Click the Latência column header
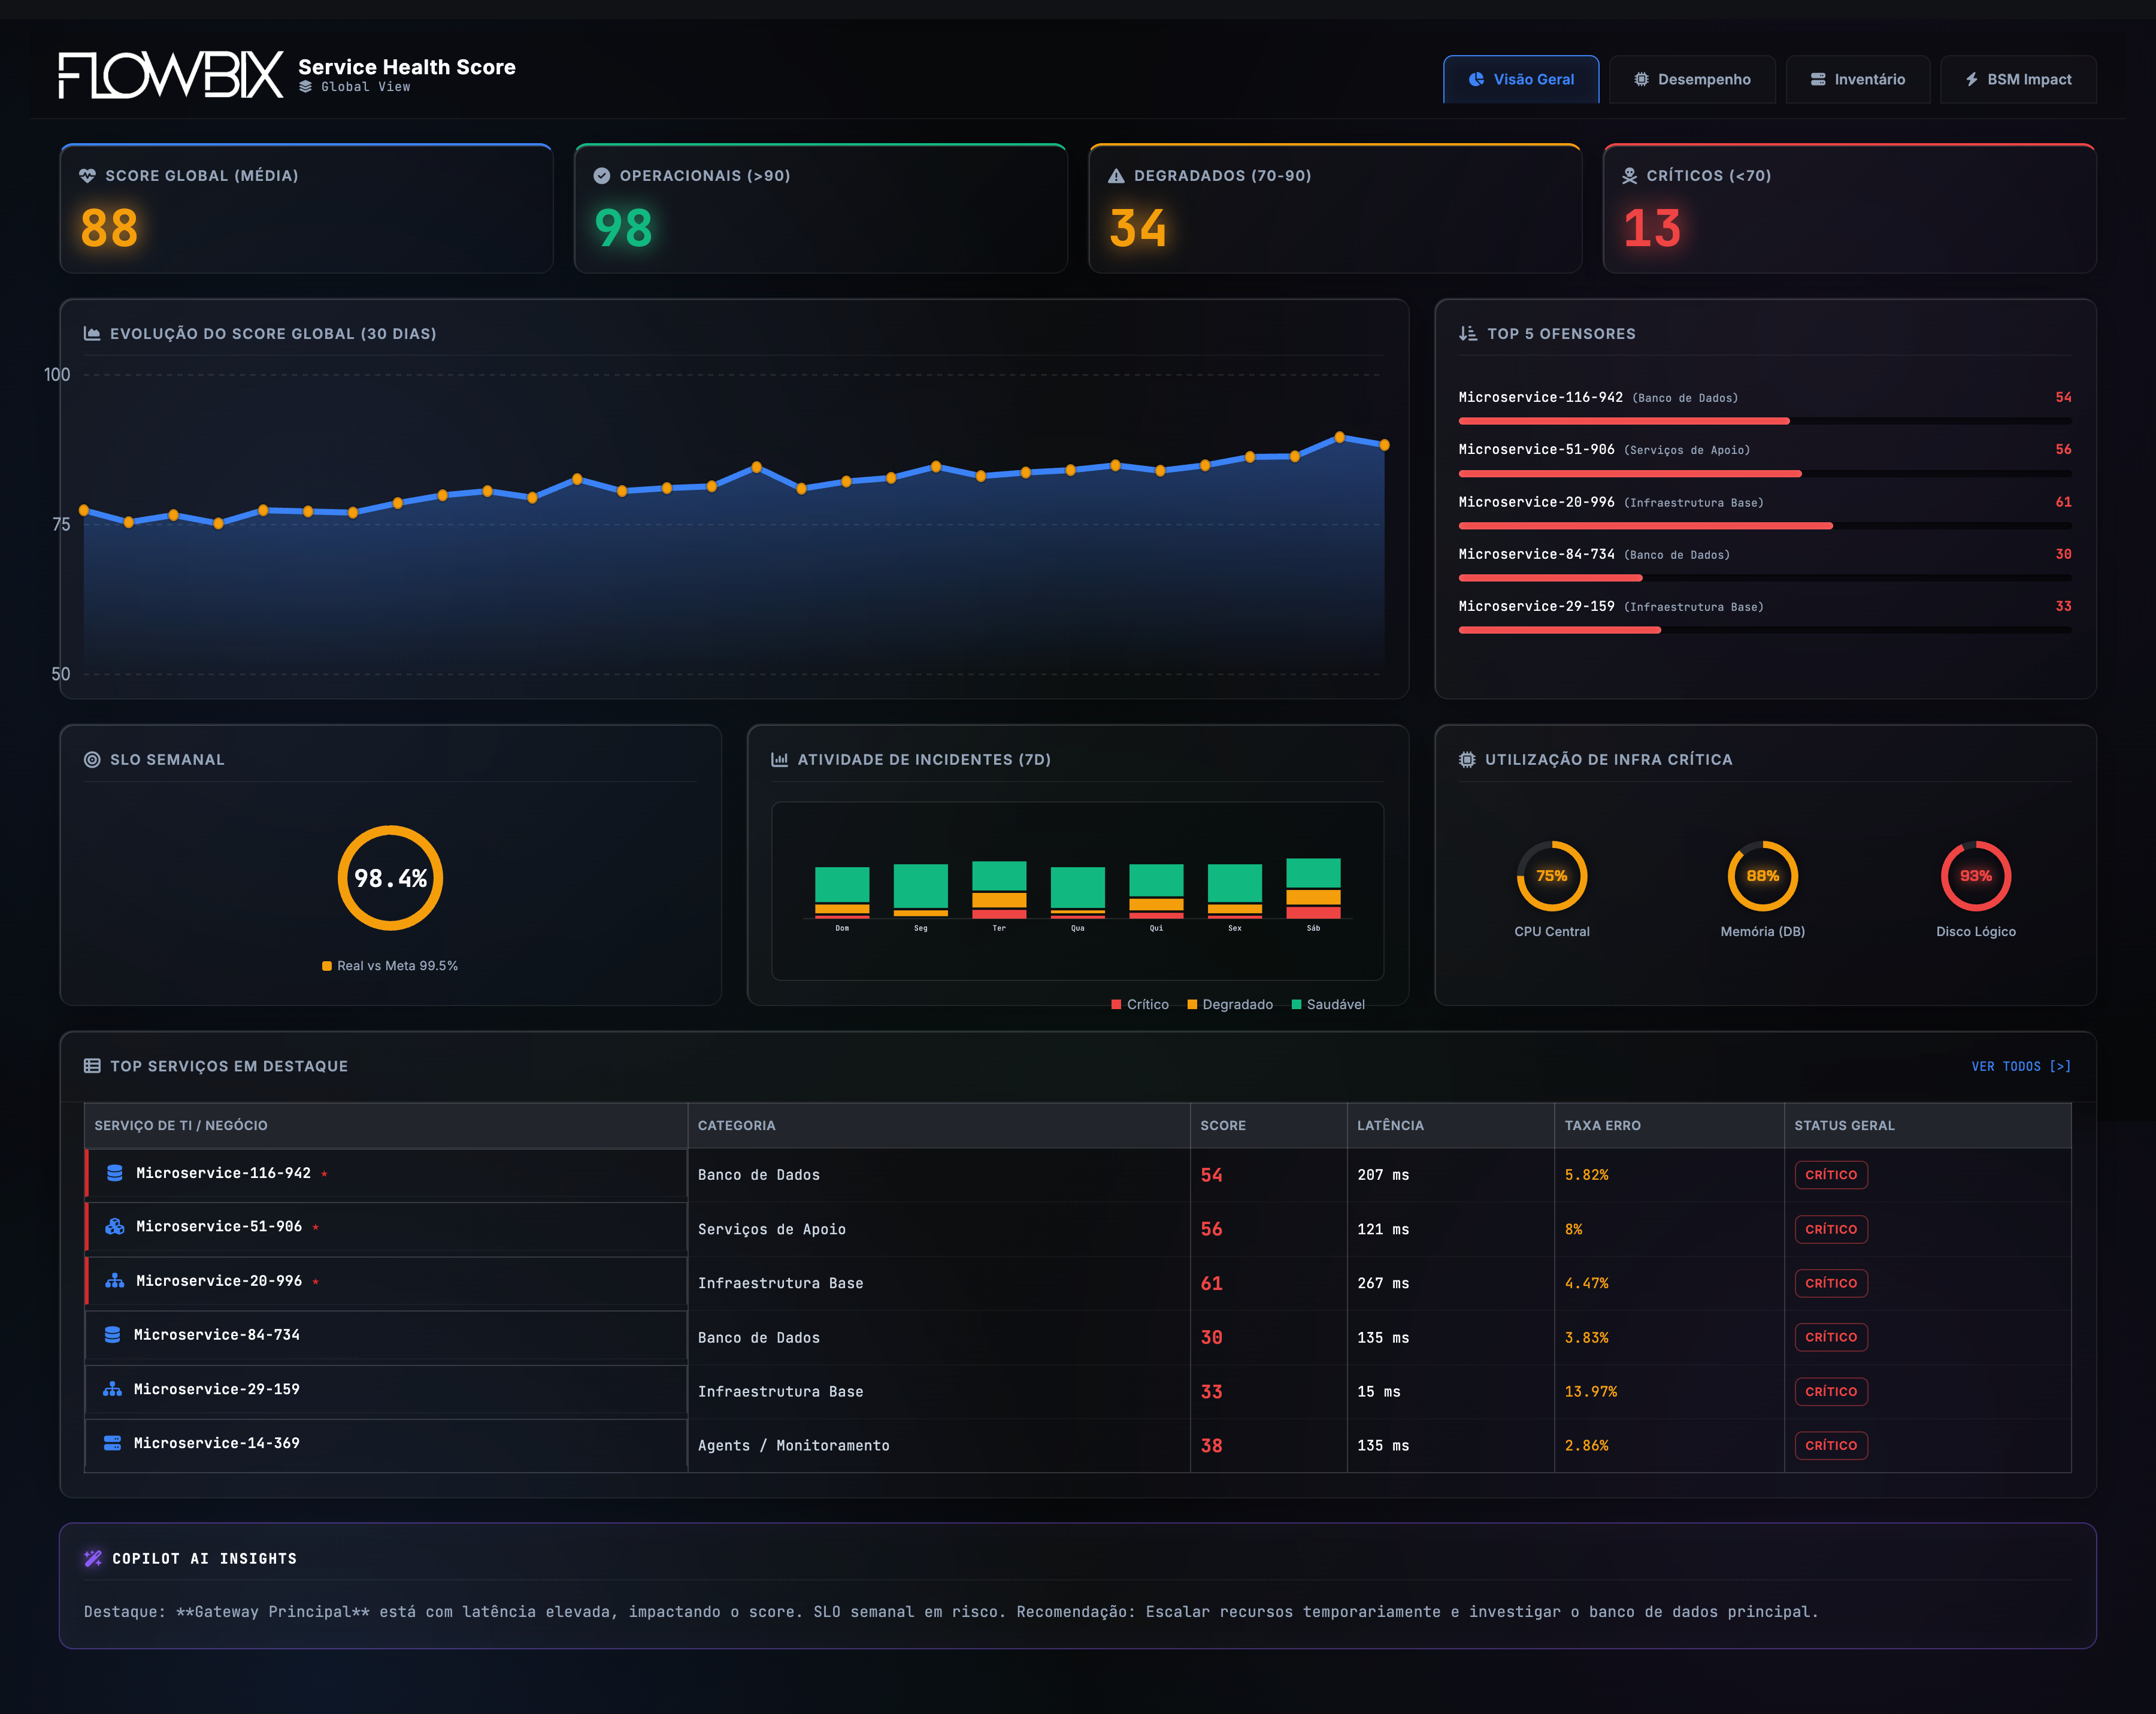The height and width of the screenshot is (1714, 2156). point(1451,1125)
